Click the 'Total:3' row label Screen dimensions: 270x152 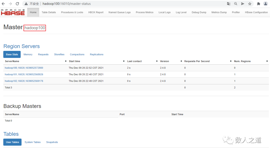click(8, 88)
